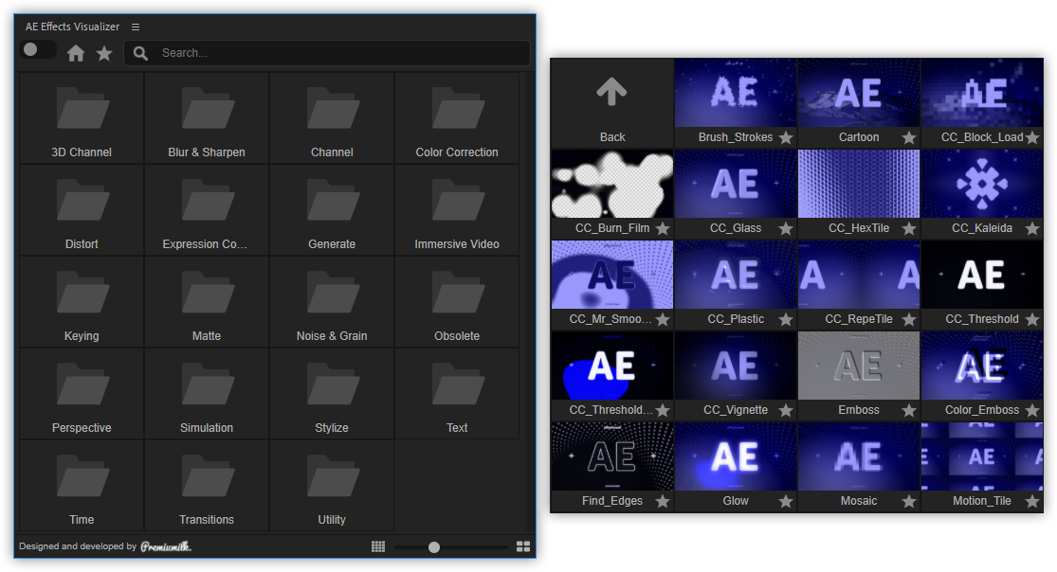Image resolution: width=1057 pixels, height=572 pixels.
Task: Favorite the CC_Glass effect
Action: pos(786,228)
